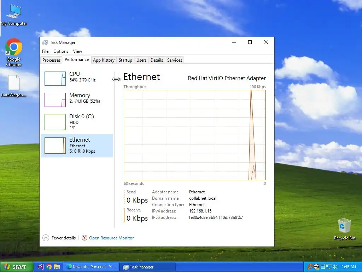Click the Task Manager title bar icon
Image resolution: width=362 pixels, height=272 pixels.
coord(45,42)
